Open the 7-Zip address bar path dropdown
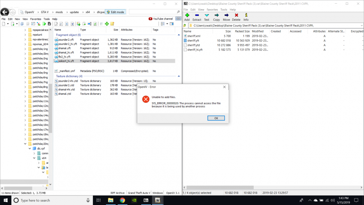This screenshot has height=205, width=364. 361,25
